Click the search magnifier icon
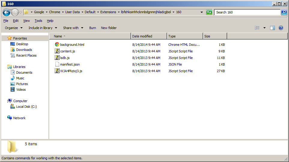 click(x=284, y=12)
